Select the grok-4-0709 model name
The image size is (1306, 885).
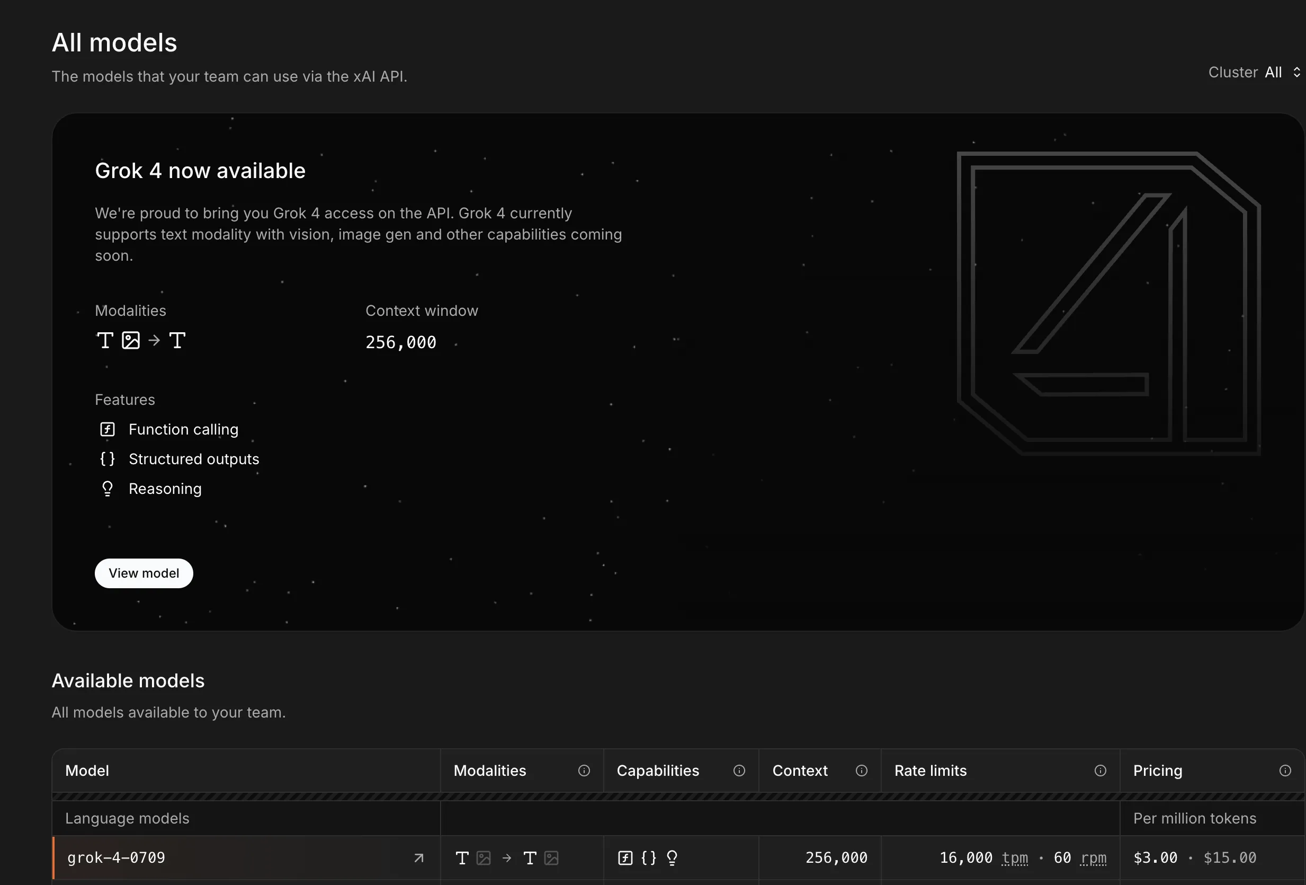click(x=117, y=858)
